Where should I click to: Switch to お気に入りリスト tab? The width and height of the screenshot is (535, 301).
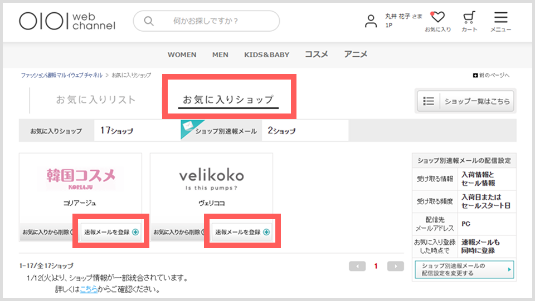(96, 100)
